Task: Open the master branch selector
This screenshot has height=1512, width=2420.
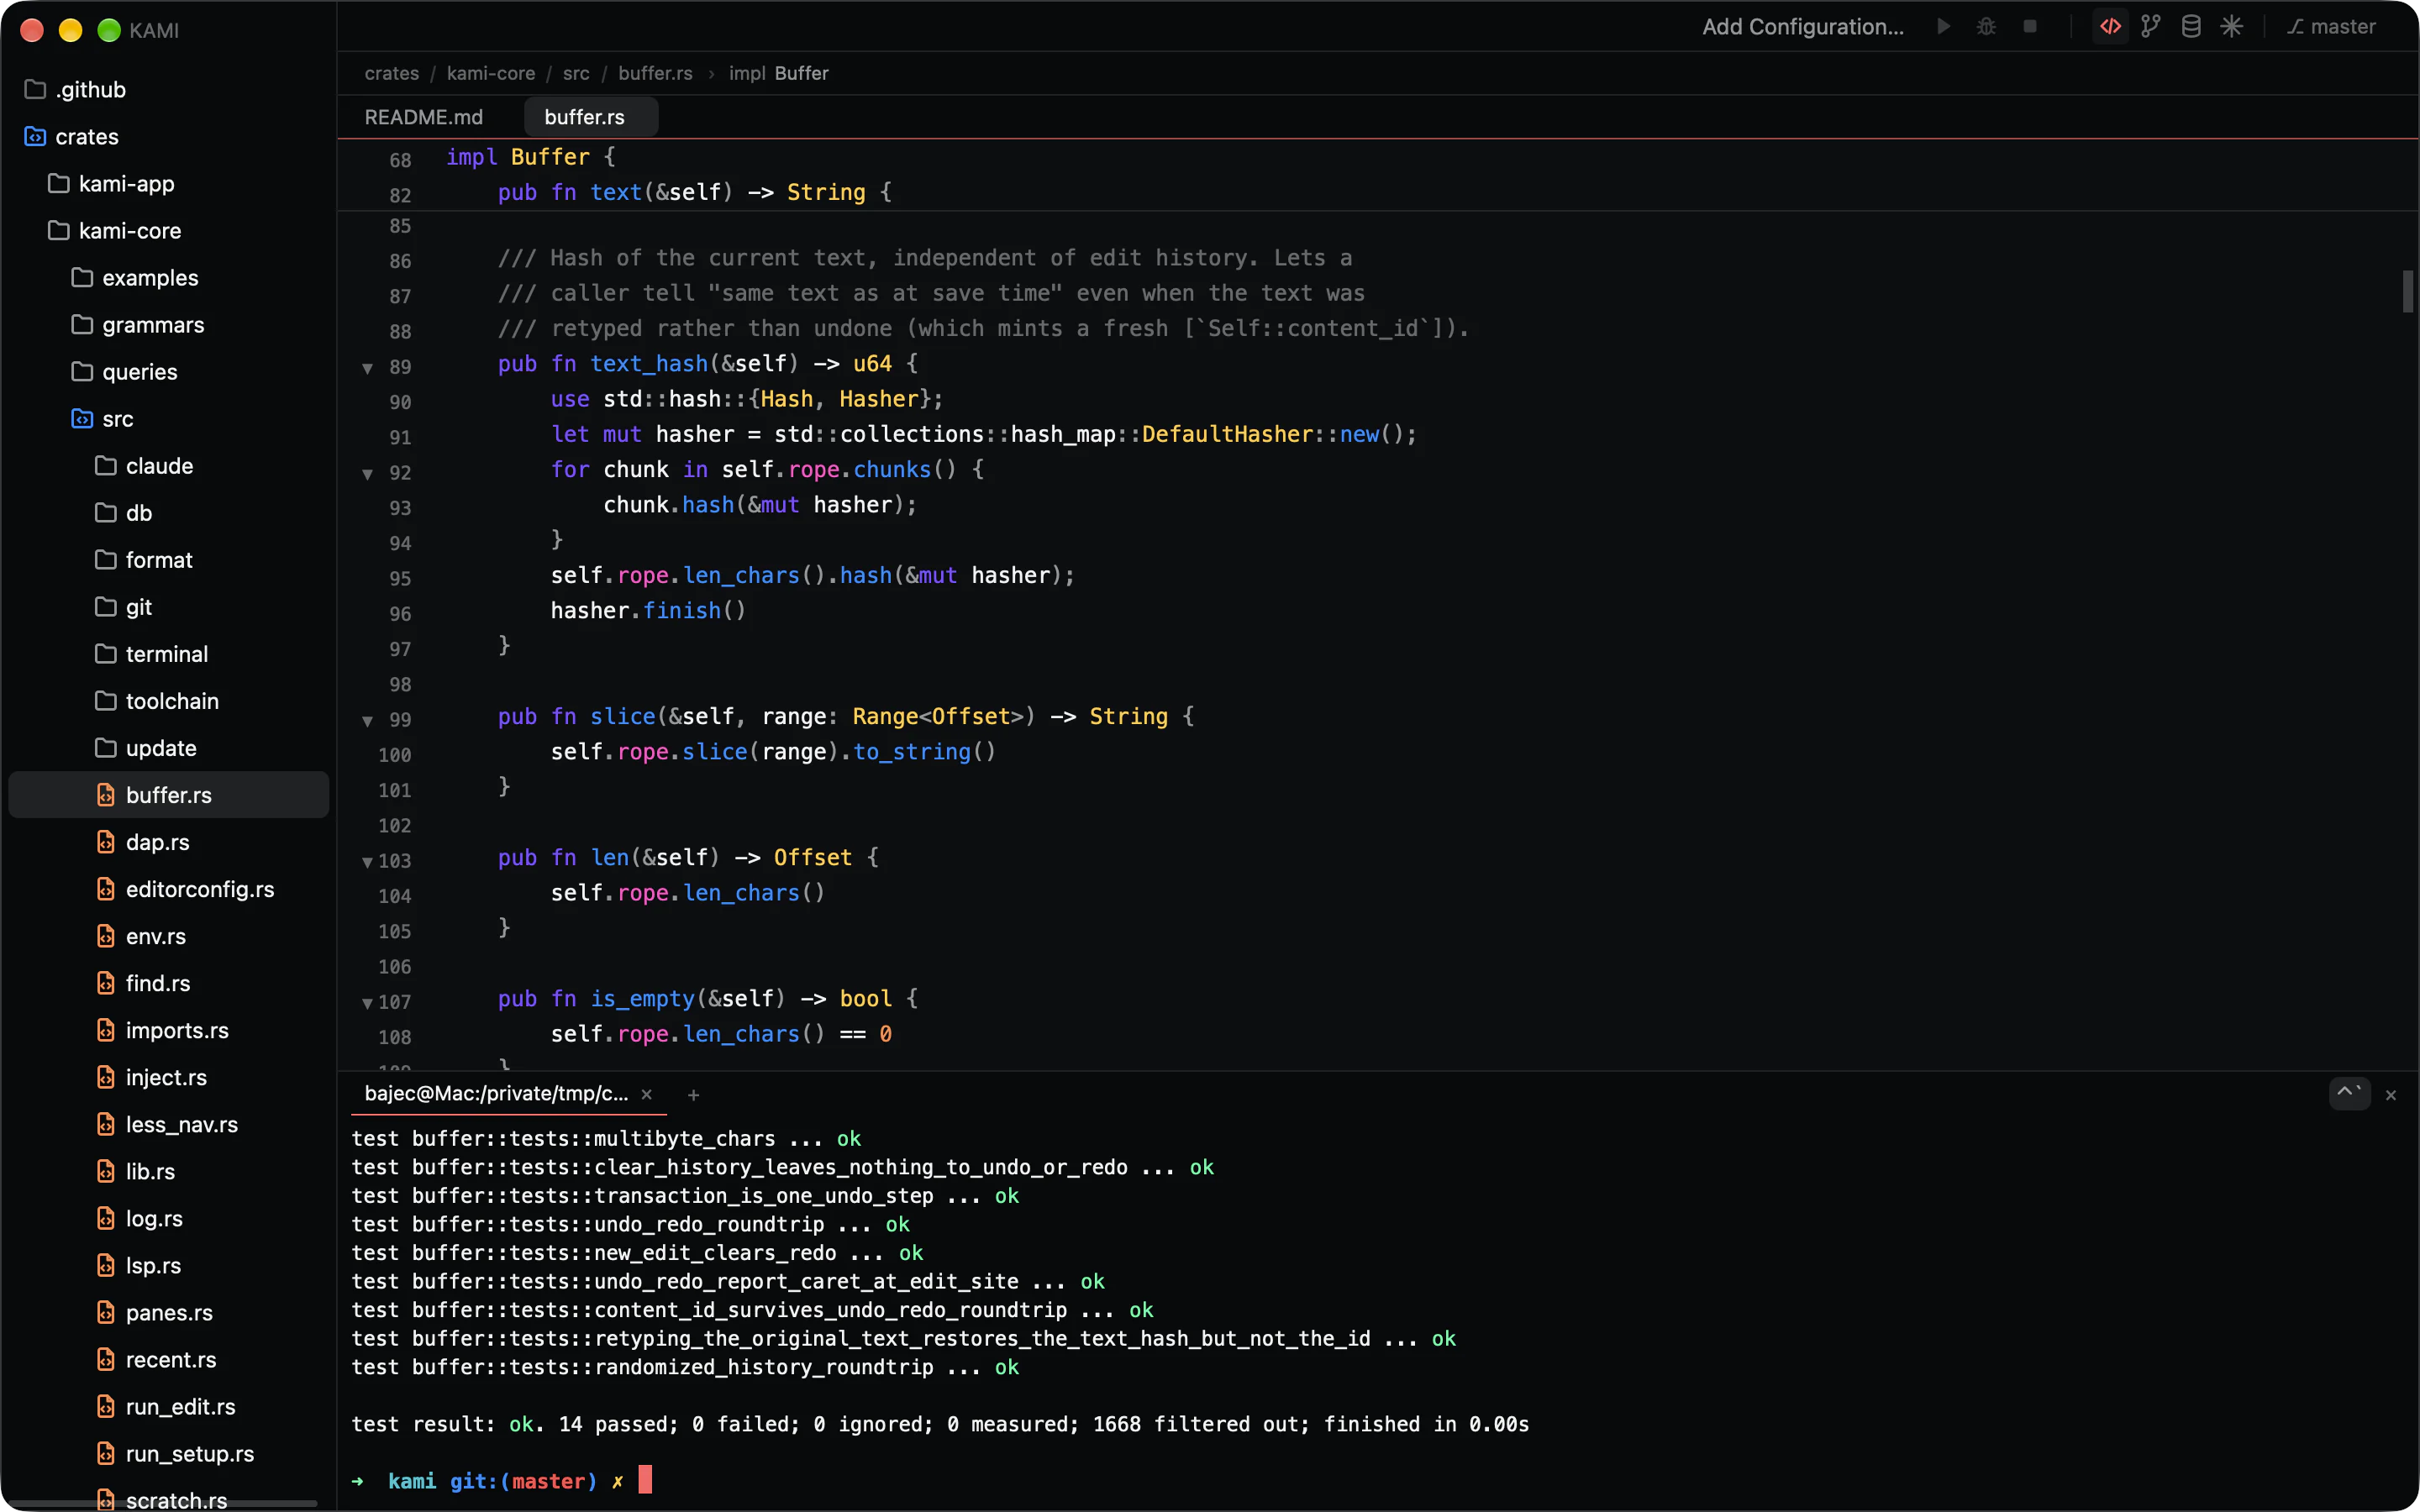Action: point(2331,27)
